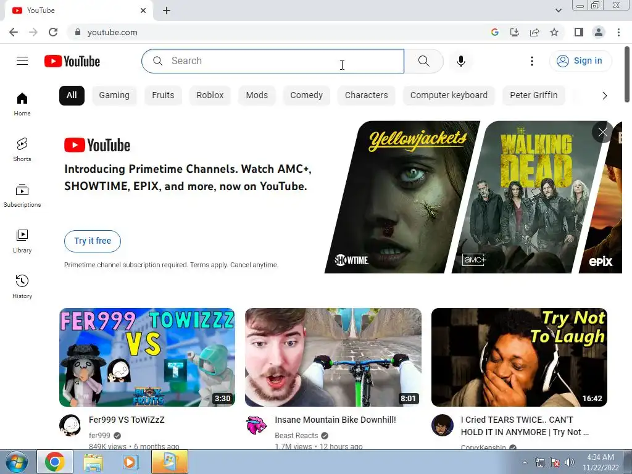632x474 pixels.
Task: Reload the page with the refresh icon
Action: 53,32
